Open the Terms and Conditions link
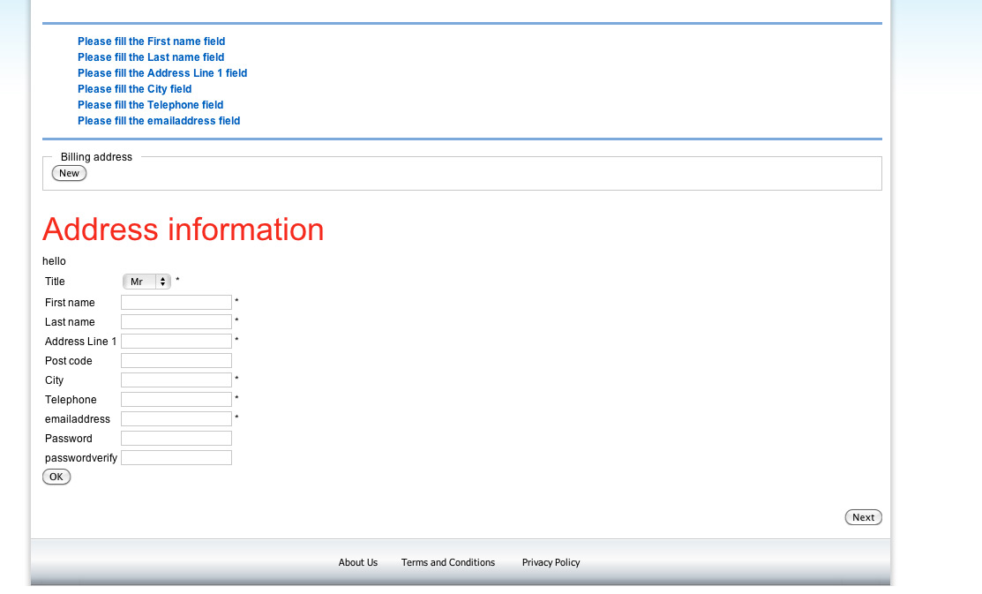The image size is (982, 594). point(448,562)
